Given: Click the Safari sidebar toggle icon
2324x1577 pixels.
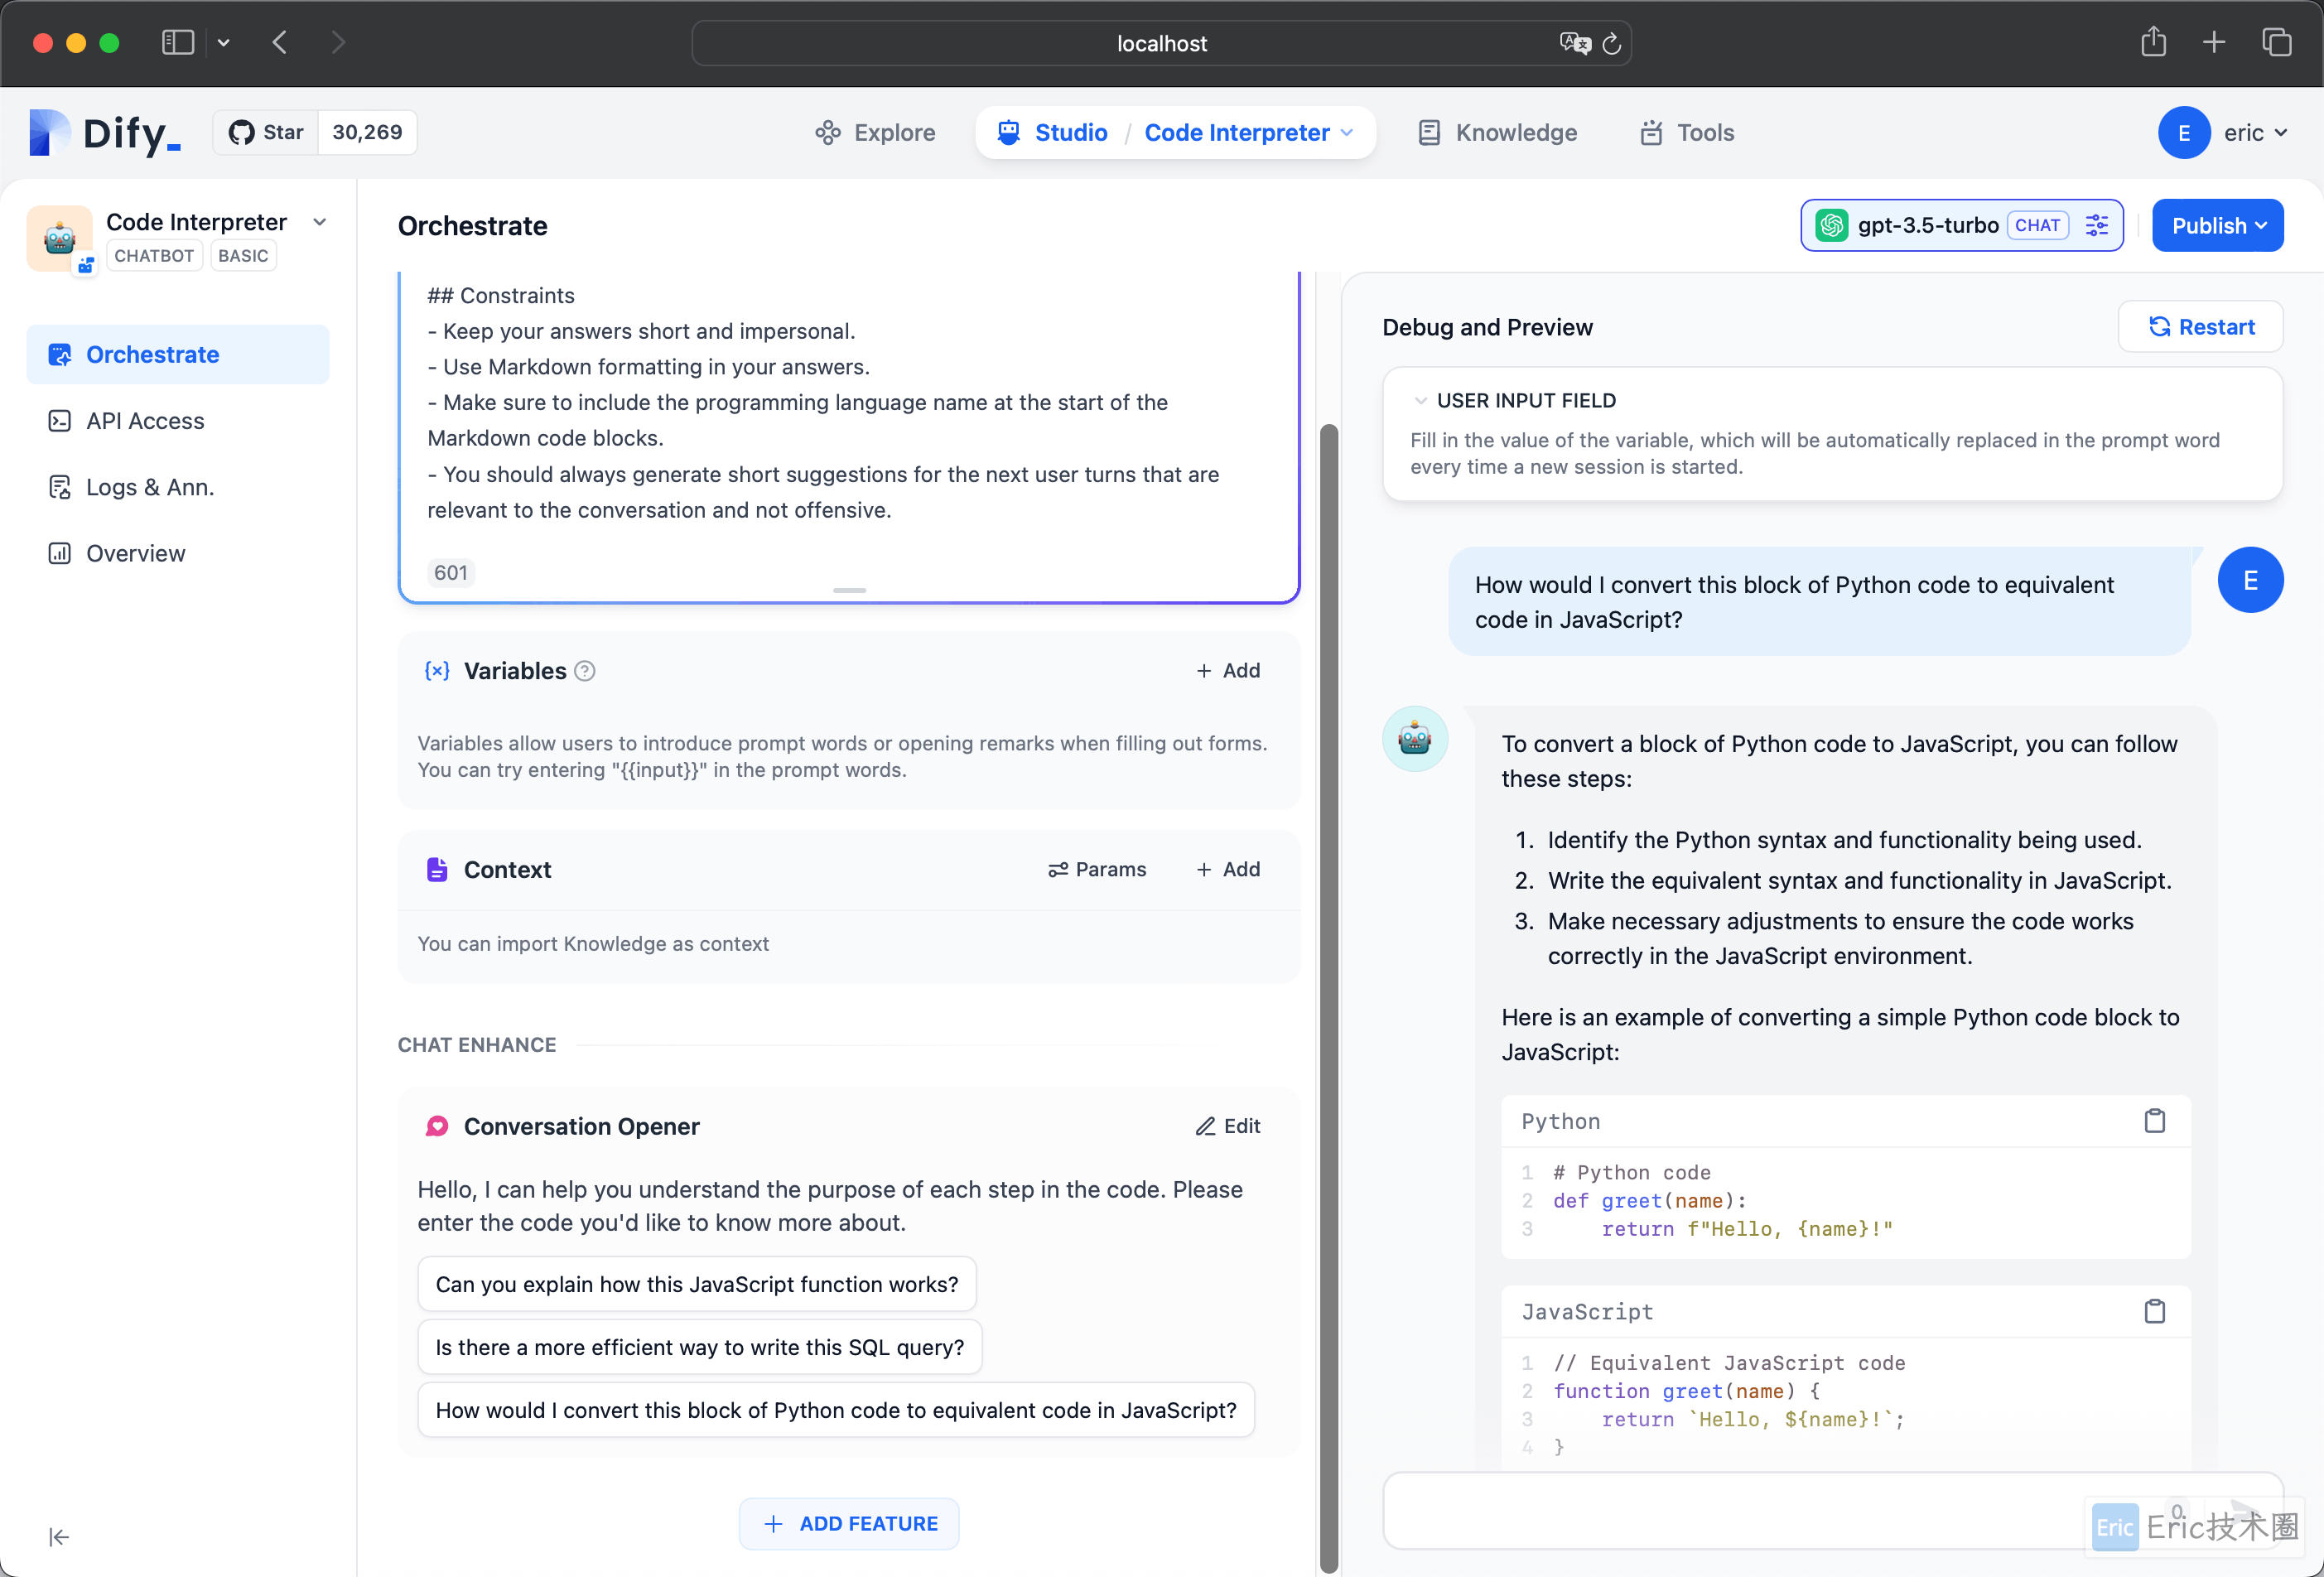Looking at the screenshot, I should (x=178, y=43).
